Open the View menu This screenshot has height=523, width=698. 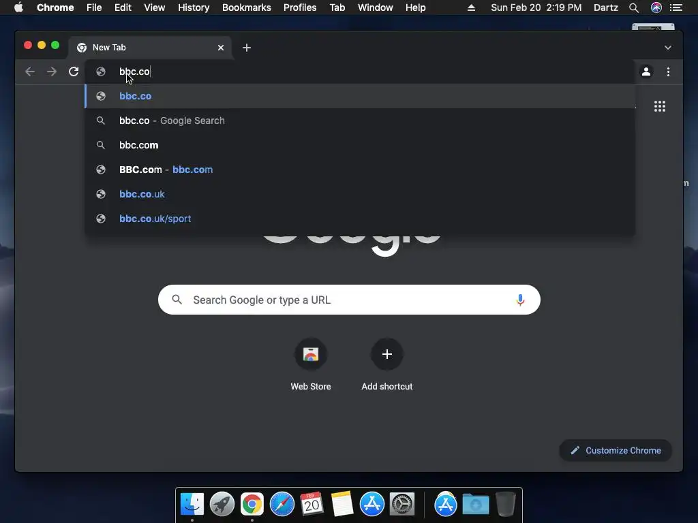[155, 7]
